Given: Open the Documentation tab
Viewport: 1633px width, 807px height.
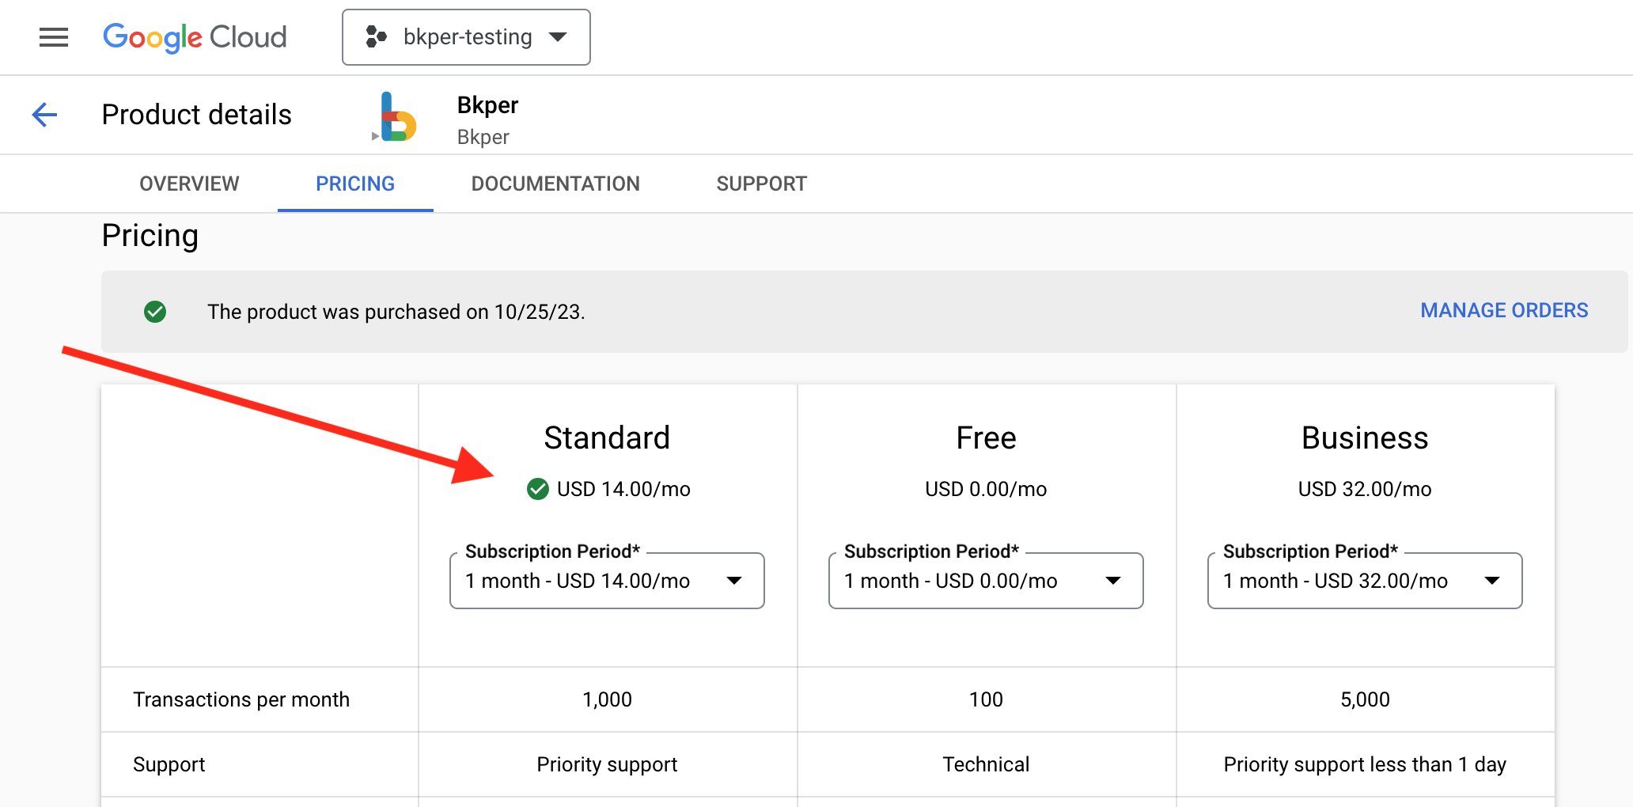Looking at the screenshot, I should [x=555, y=184].
